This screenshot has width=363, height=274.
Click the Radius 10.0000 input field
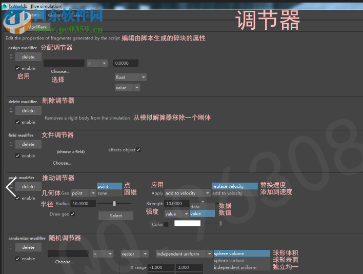[x=84, y=204]
